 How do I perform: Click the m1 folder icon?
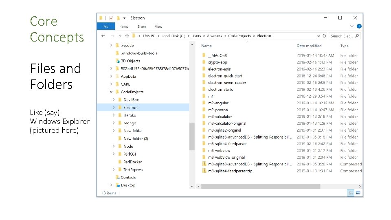[204, 96]
